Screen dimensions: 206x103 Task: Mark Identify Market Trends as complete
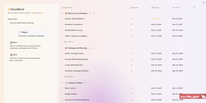[62, 30]
